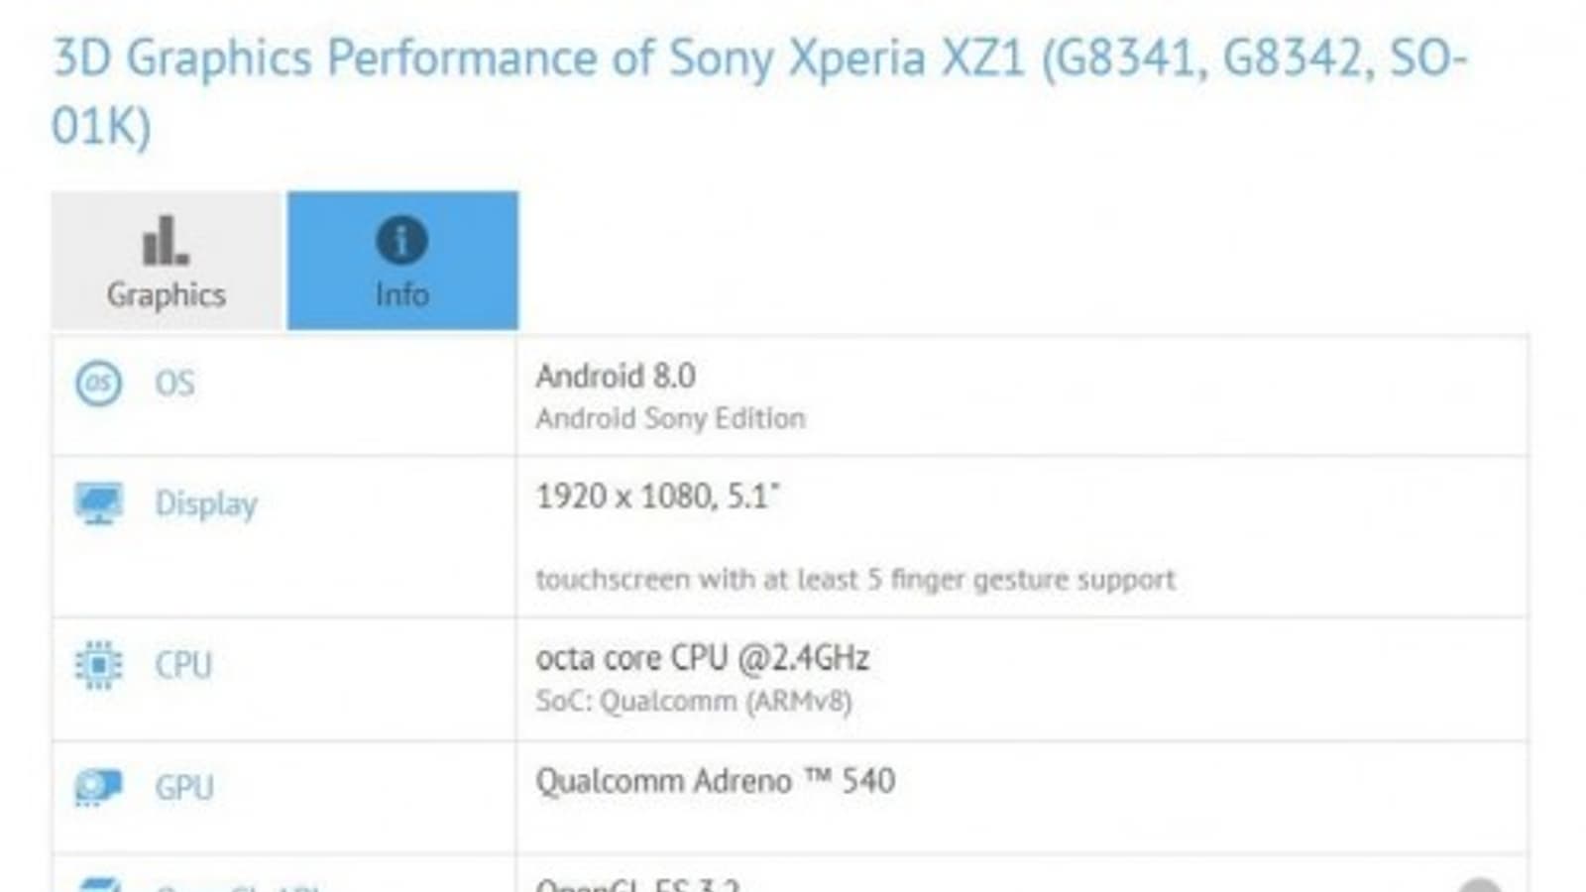
Task: Click the CPU chip icon
Action: (x=98, y=665)
